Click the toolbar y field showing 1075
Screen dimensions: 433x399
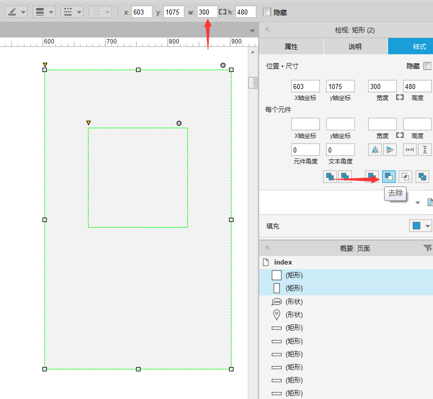click(x=174, y=12)
